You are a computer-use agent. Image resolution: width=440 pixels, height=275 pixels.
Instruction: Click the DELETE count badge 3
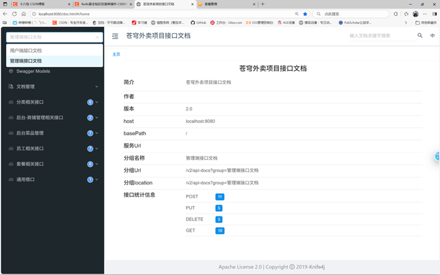(x=219, y=219)
